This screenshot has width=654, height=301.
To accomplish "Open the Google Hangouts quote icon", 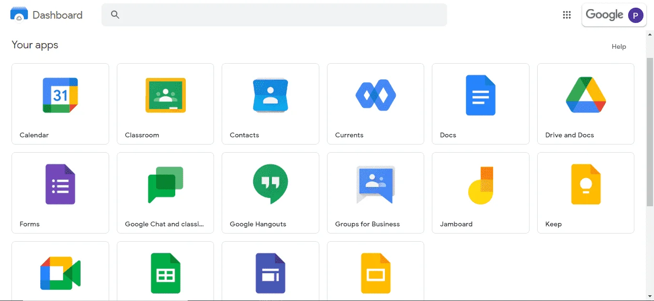I will tap(271, 184).
